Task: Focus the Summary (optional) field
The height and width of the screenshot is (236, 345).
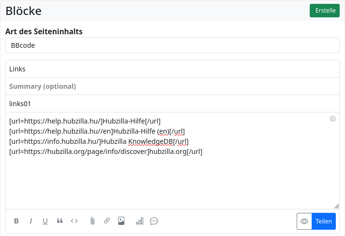Action: pyautogui.click(x=172, y=86)
